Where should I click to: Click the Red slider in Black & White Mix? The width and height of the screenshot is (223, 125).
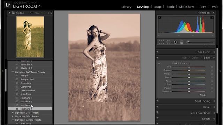coord(189,67)
